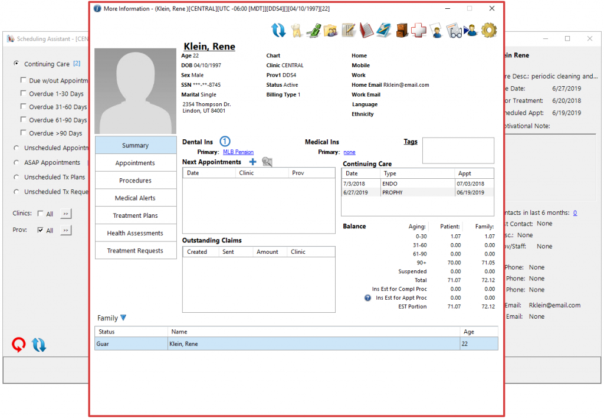The height and width of the screenshot is (419, 604).
Task: Open the MLB Pension insurance link
Action: pos(238,152)
